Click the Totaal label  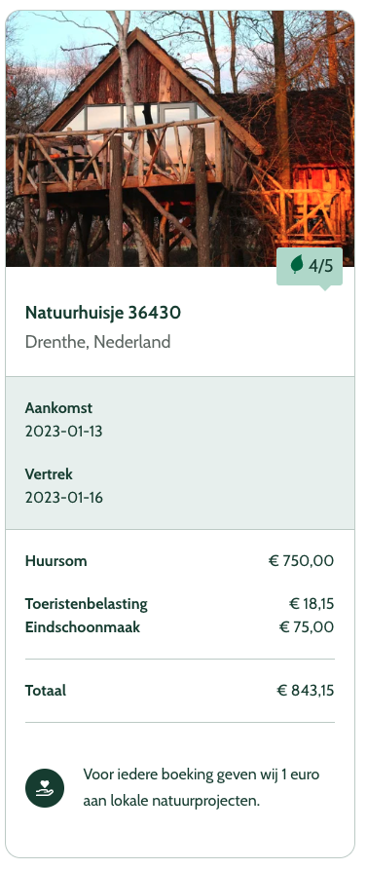[46, 691]
